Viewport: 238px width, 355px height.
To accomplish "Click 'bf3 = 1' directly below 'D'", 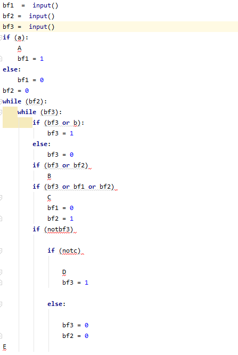I will [x=75, y=283].
